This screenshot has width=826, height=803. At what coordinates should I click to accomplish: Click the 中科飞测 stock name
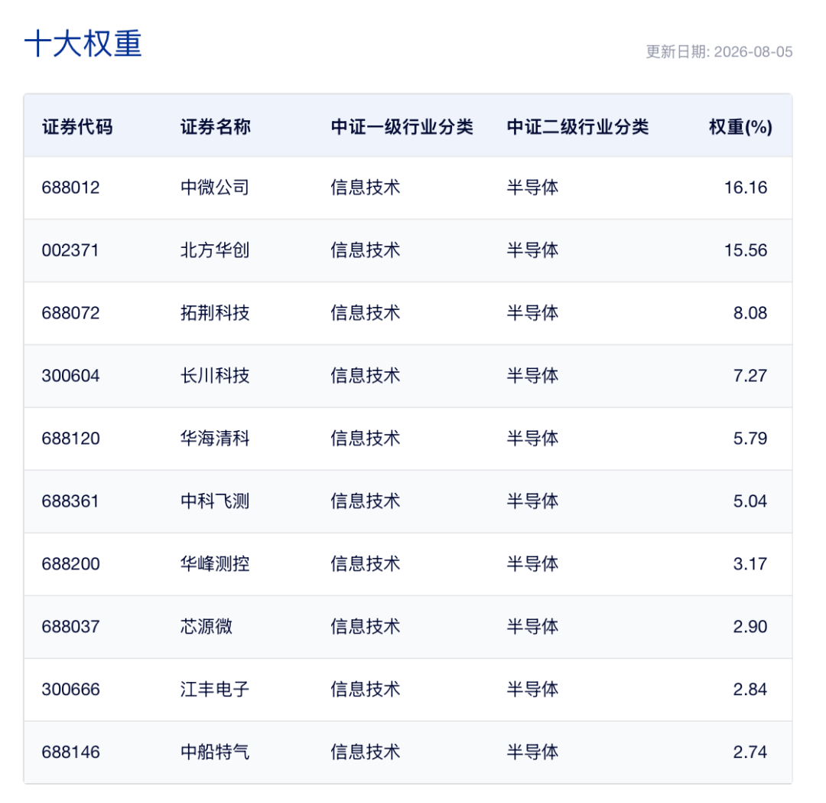point(215,501)
